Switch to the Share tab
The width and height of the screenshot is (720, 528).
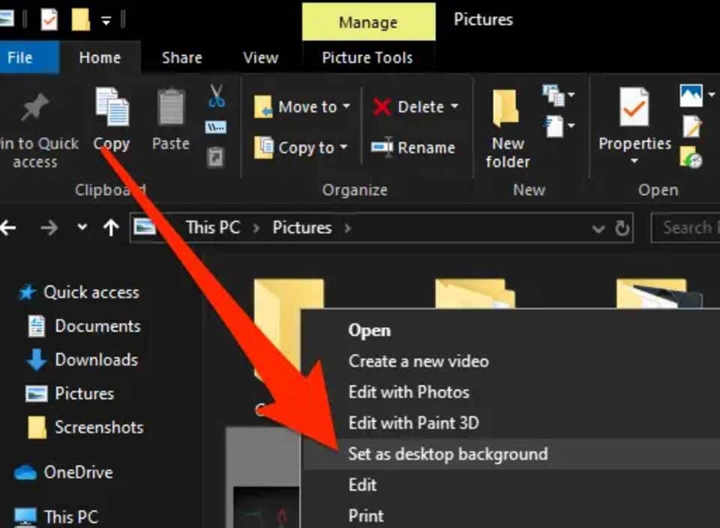[x=181, y=58]
